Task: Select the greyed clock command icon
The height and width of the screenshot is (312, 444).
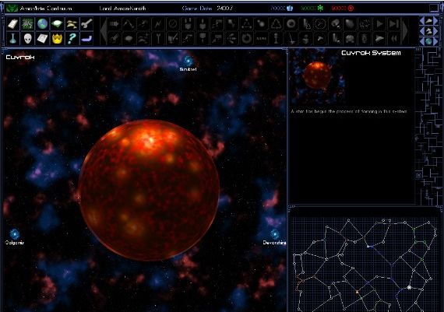Action: click(x=320, y=24)
